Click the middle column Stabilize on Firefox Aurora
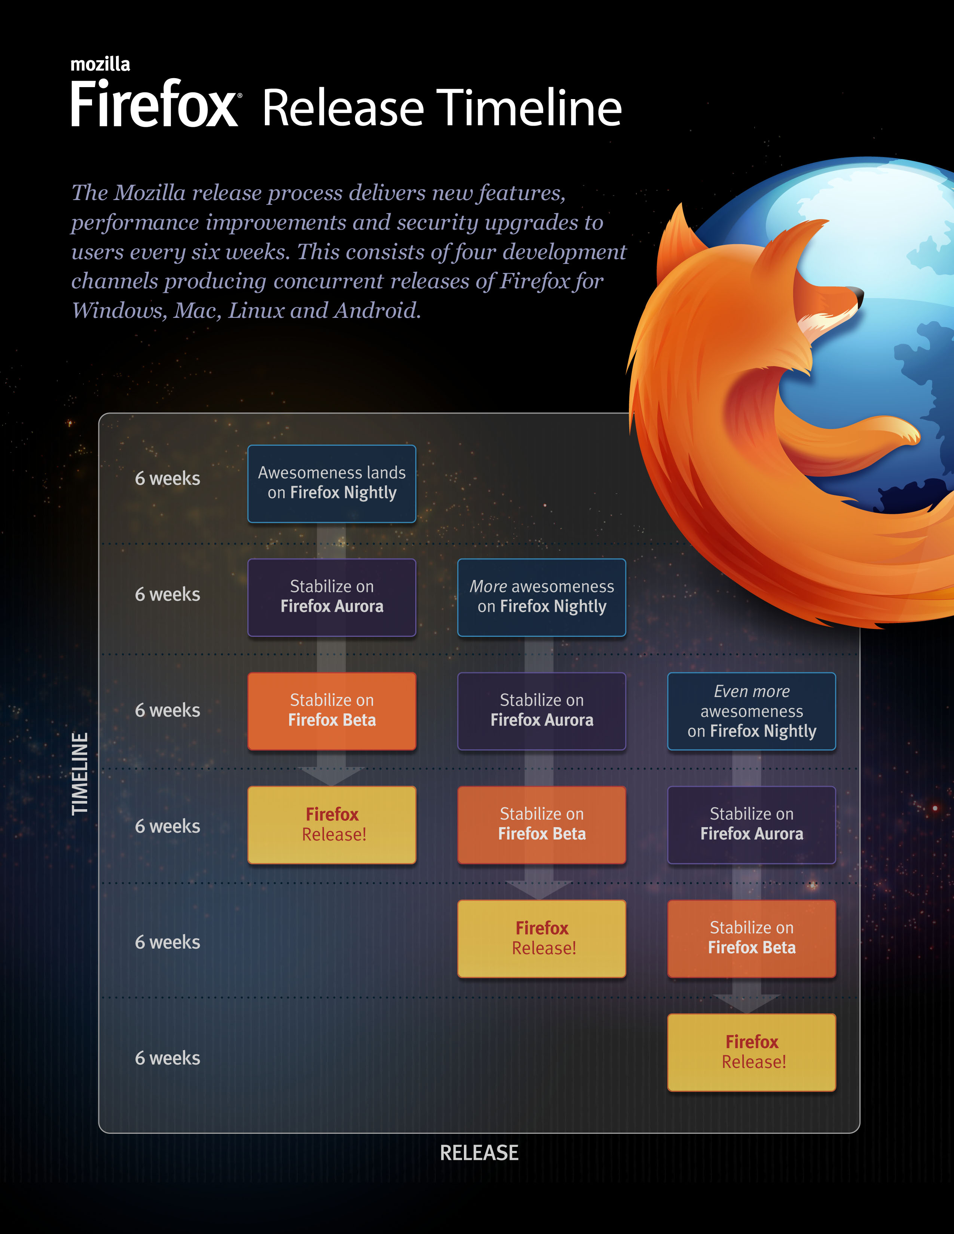The height and width of the screenshot is (1234, 954). (541, 711)
